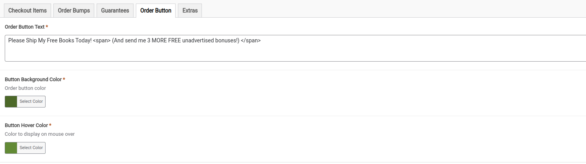This screenshot has width=586, height=164.
Task: Select the Order Button tab
Action: (156, 11)
